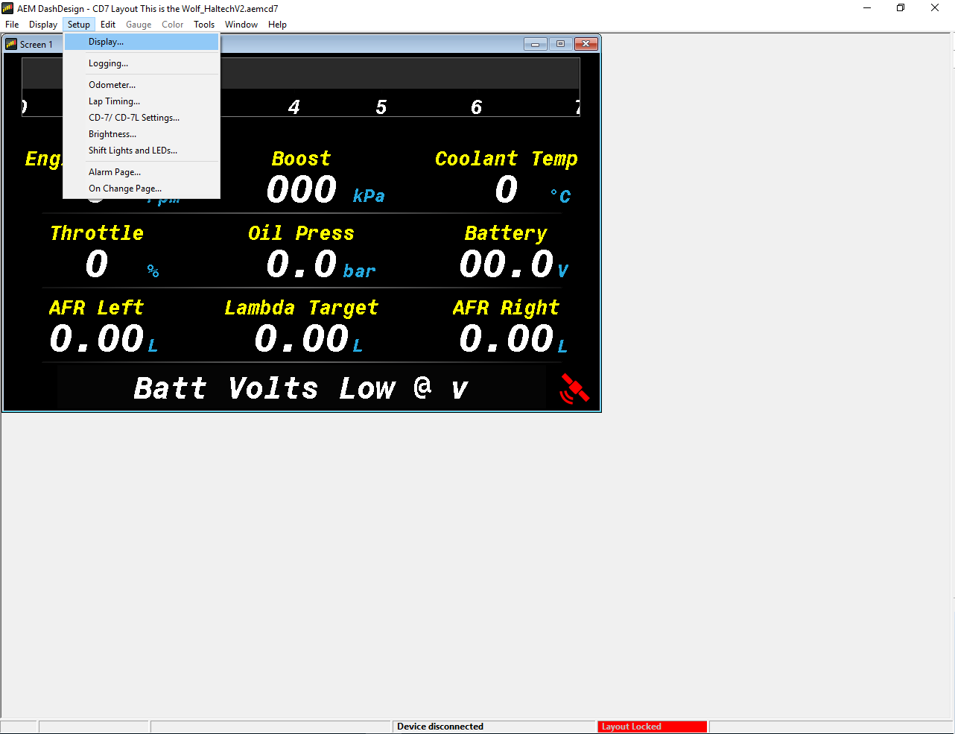This screenshot has width=955, height=734.
Task: Close the Screen 1 child window
Action: (x=586, y=44)
